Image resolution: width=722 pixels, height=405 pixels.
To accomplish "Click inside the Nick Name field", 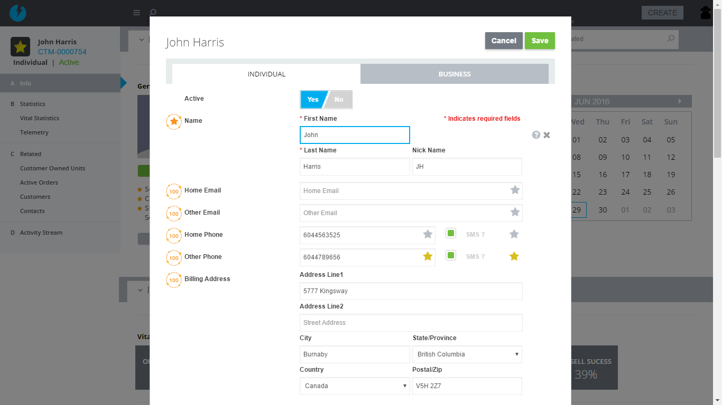I will 467,167.
